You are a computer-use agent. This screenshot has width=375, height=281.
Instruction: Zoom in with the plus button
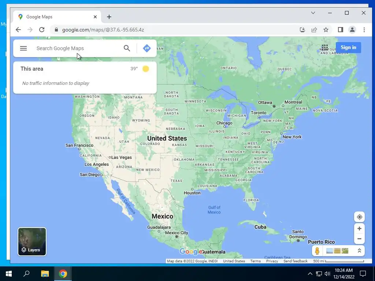click(x=359, y=229)
